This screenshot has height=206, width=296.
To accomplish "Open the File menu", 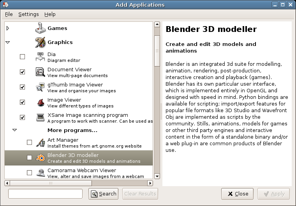I will (9, 14).
